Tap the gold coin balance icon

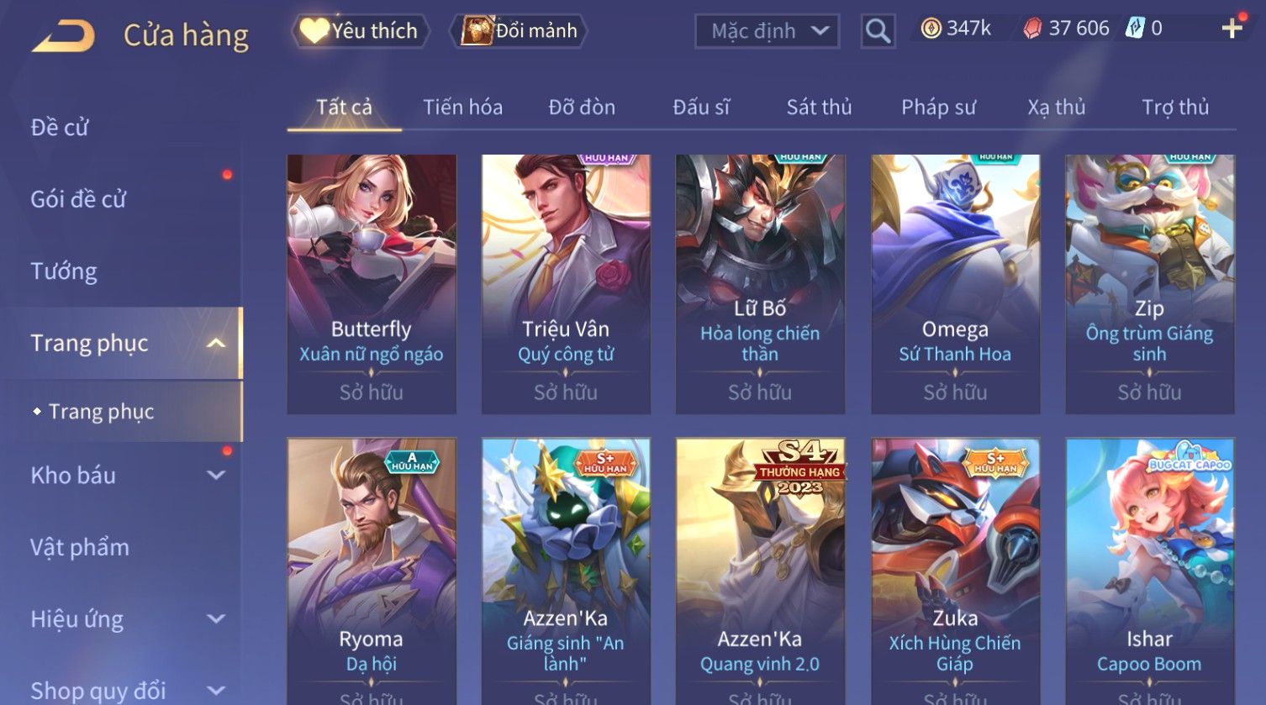(x=931, y=29)
